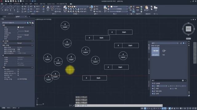Click the gear icon in blocks options header

pos(183,80)
